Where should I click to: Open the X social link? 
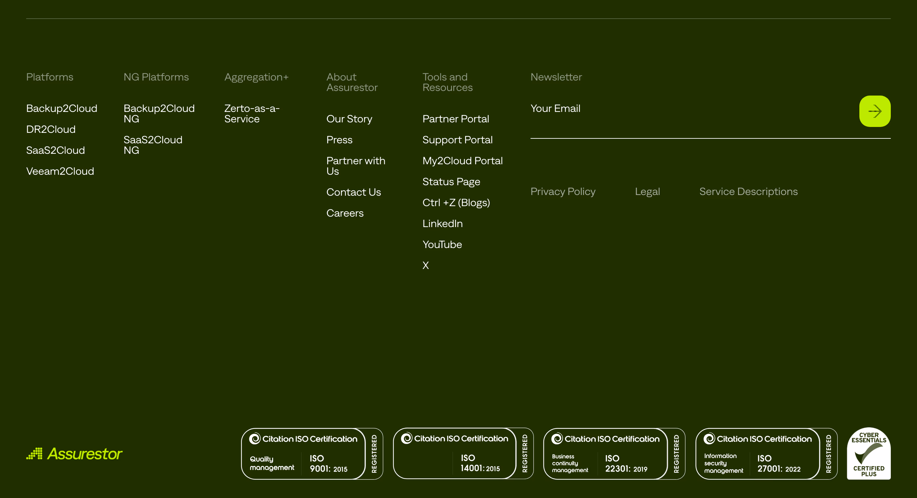[425, 266]
